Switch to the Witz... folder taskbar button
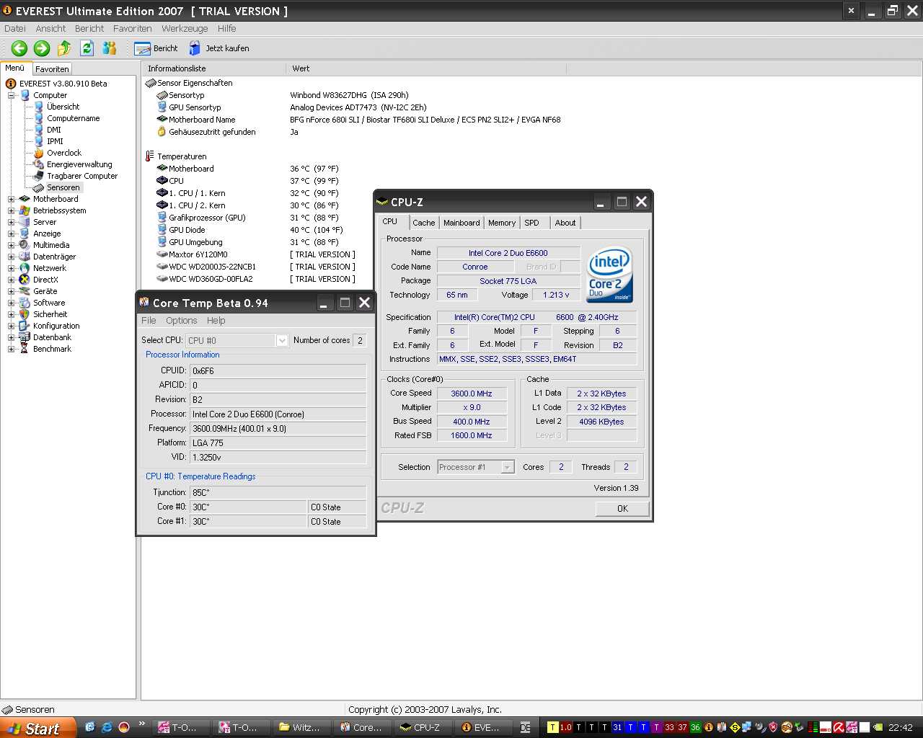This screenshot has width=923, height=738. click(x=301, y=728)
